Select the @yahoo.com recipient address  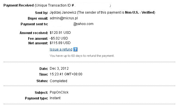tap(83, 24)
